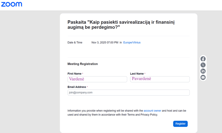Follow the account owner link
222x133 pixels.
[152, 110]
